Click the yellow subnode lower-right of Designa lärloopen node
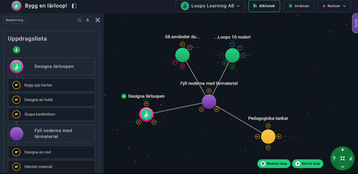The height and width of the screenshot is (174, 358). click(154, 122)
